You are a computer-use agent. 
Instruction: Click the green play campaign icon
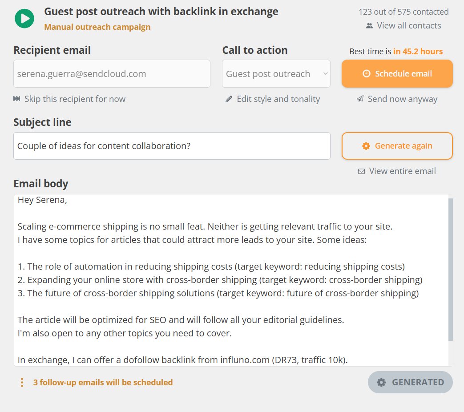pyautogui.click(x=24, y=19)
